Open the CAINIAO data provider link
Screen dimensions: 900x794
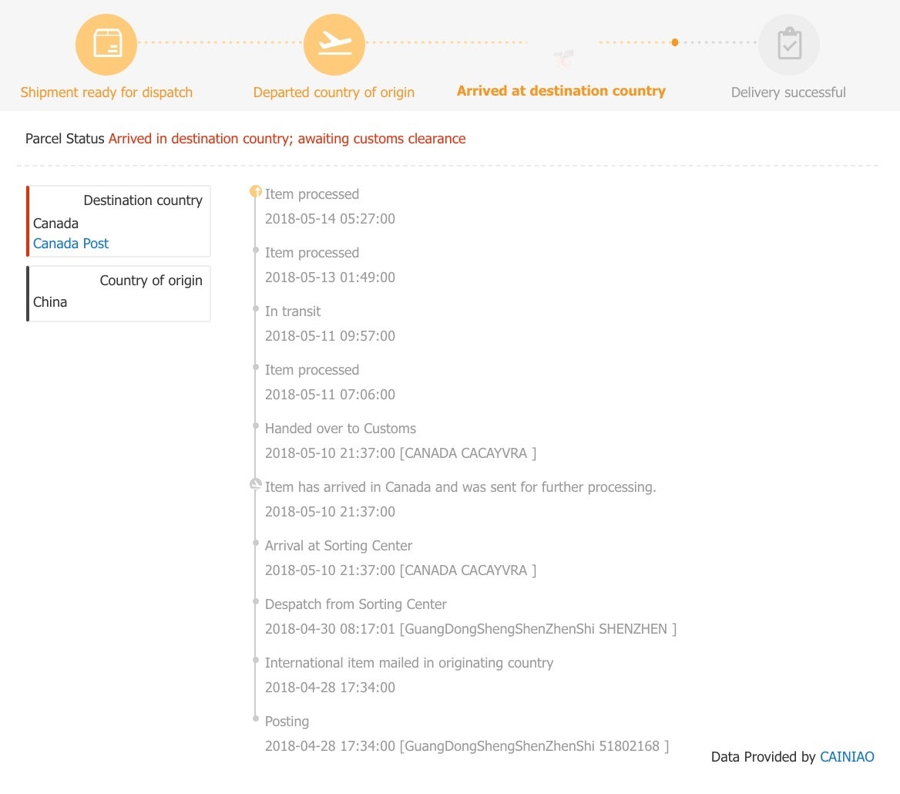tap(847, 757)
